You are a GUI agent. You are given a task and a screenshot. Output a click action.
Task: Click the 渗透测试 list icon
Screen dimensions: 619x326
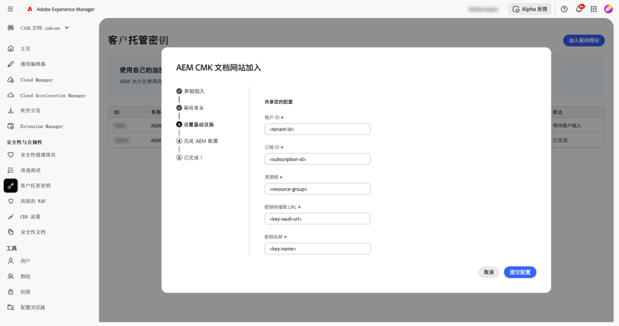pyautogui.click(x=11, y=170)
